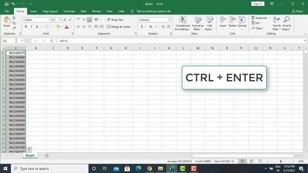Select the Sheet1 tab
308x173 pixels.
[x=30, y=155]
